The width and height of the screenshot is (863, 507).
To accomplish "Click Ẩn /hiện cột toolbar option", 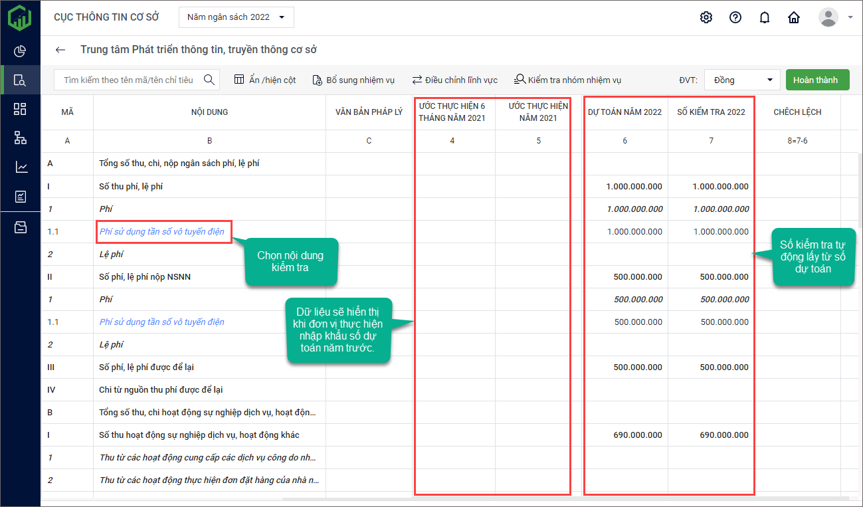I will pos(265,80).
